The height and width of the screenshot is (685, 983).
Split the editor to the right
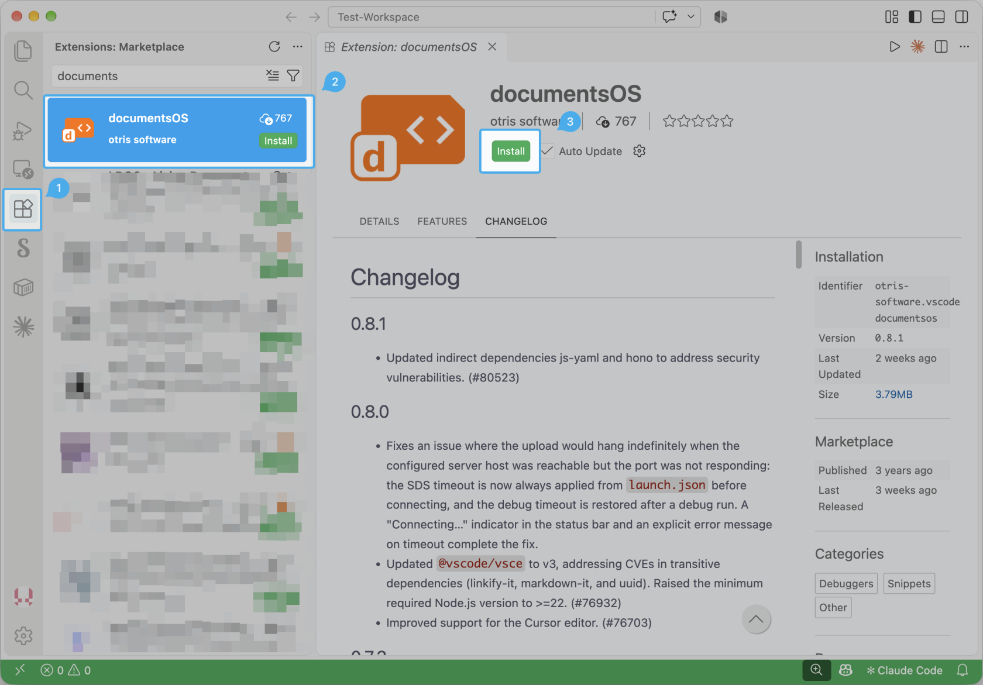[x=941, y=47]
